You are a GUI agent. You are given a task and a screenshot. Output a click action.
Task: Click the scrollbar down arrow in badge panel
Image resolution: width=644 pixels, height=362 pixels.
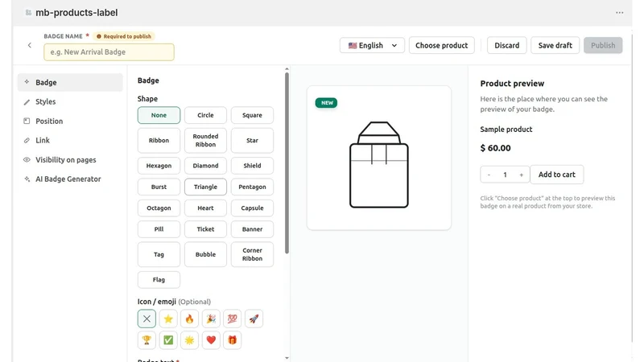287,358
